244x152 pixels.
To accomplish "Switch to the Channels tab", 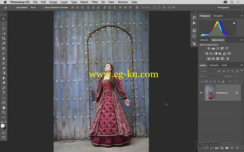I will click(x=214, y=65).
